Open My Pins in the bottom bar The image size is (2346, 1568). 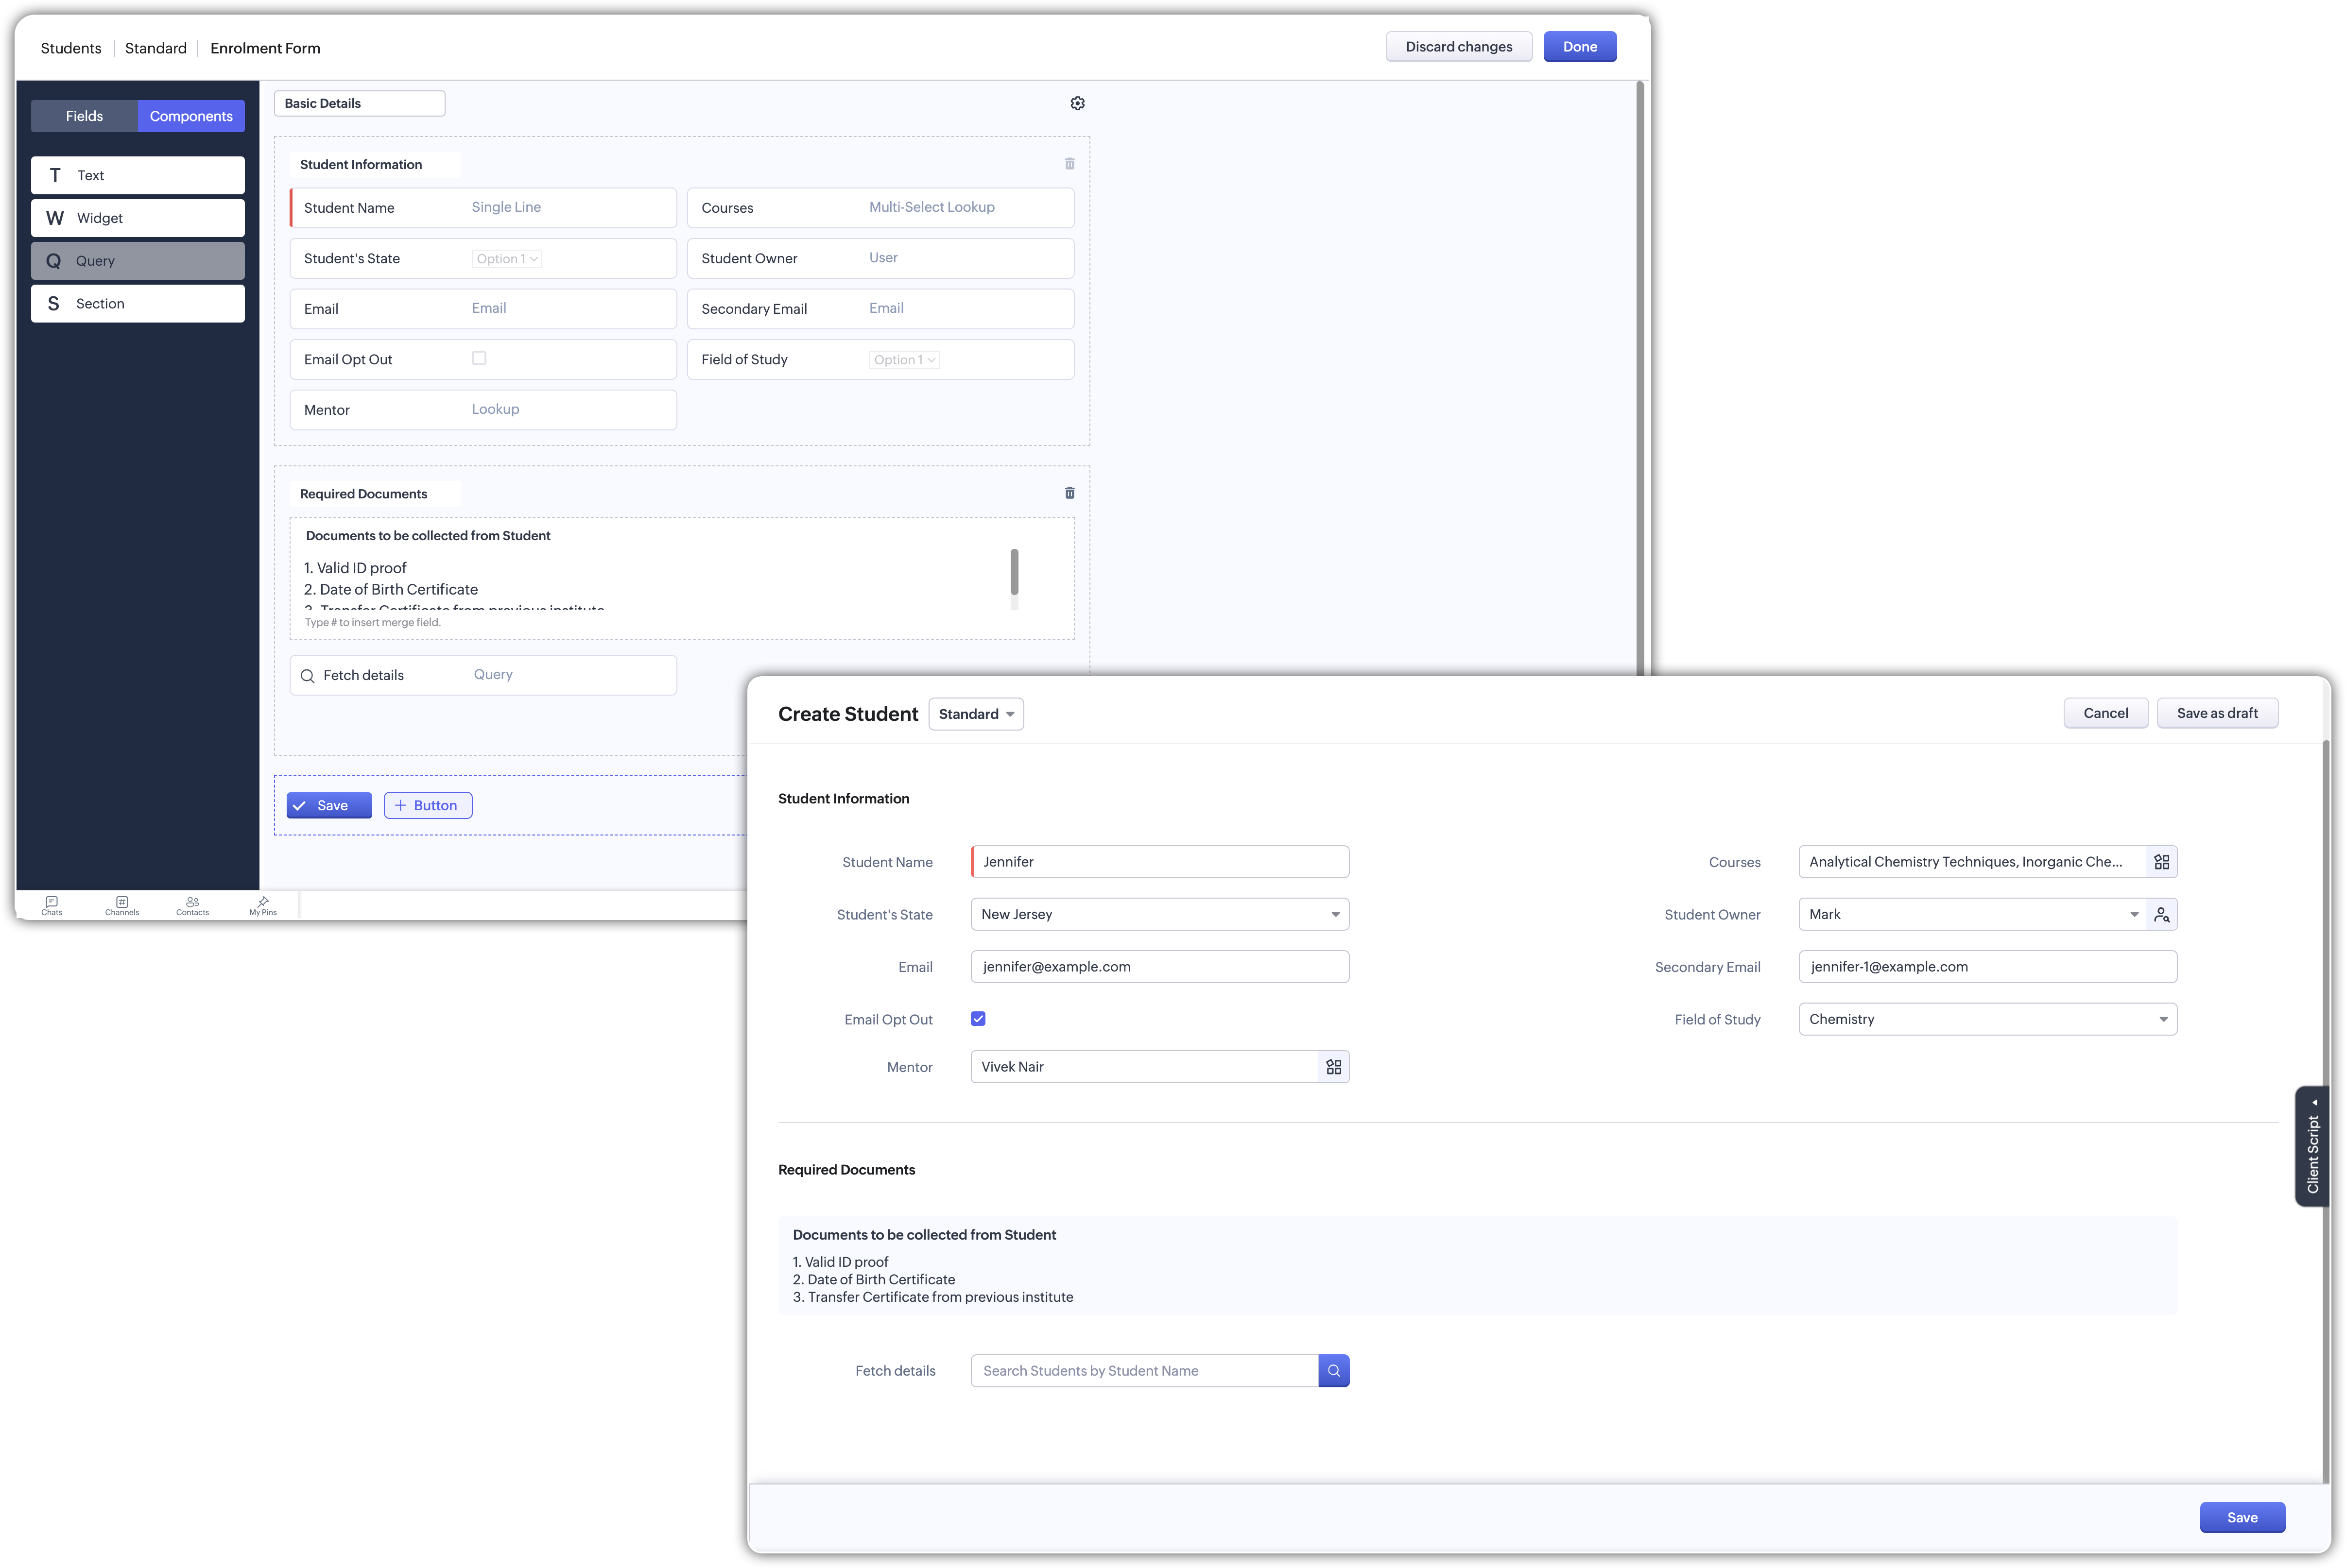263,905
